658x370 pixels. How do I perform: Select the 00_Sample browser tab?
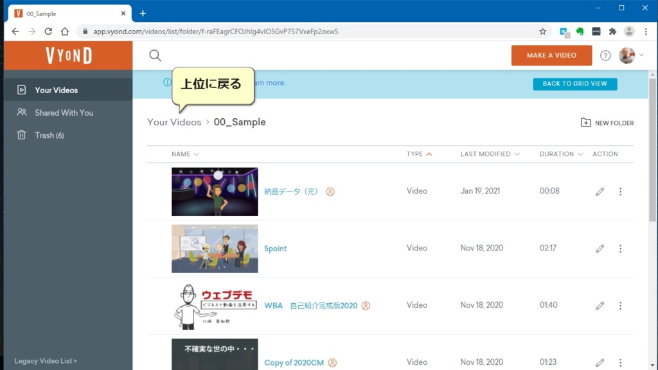[x=69, y=13]
